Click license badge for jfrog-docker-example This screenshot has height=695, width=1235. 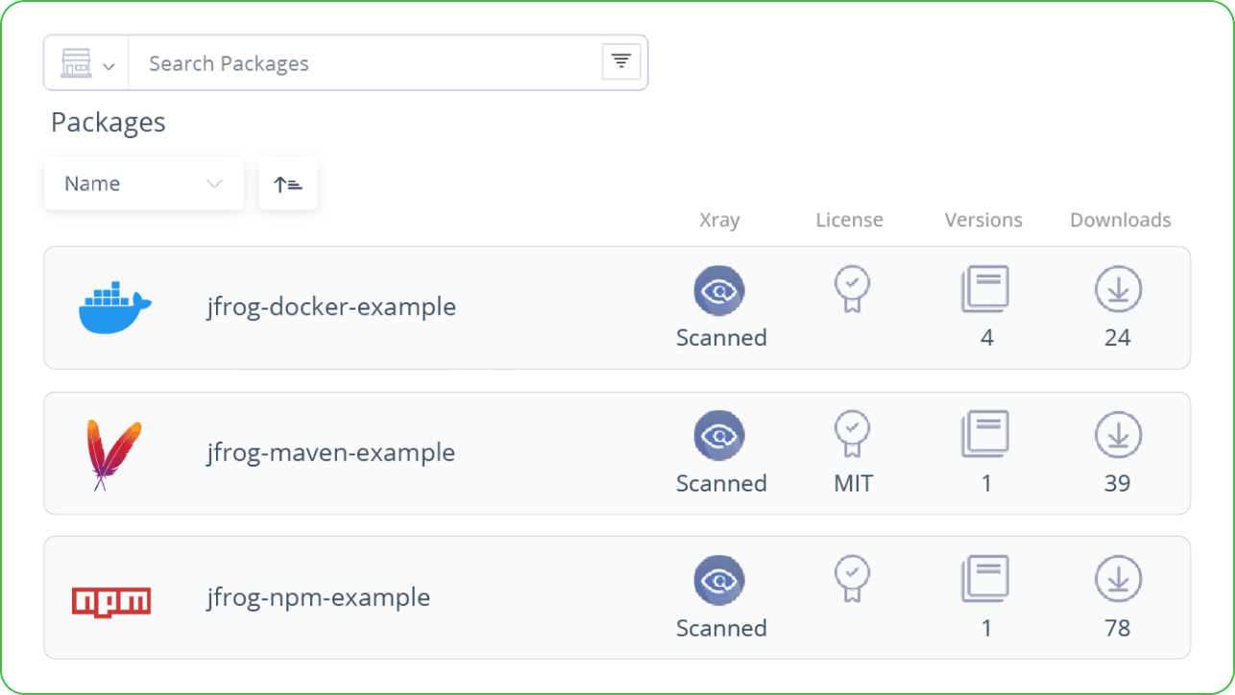coord(852,290)
